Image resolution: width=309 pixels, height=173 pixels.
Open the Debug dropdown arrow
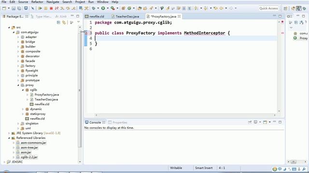(x=98, y=8)
